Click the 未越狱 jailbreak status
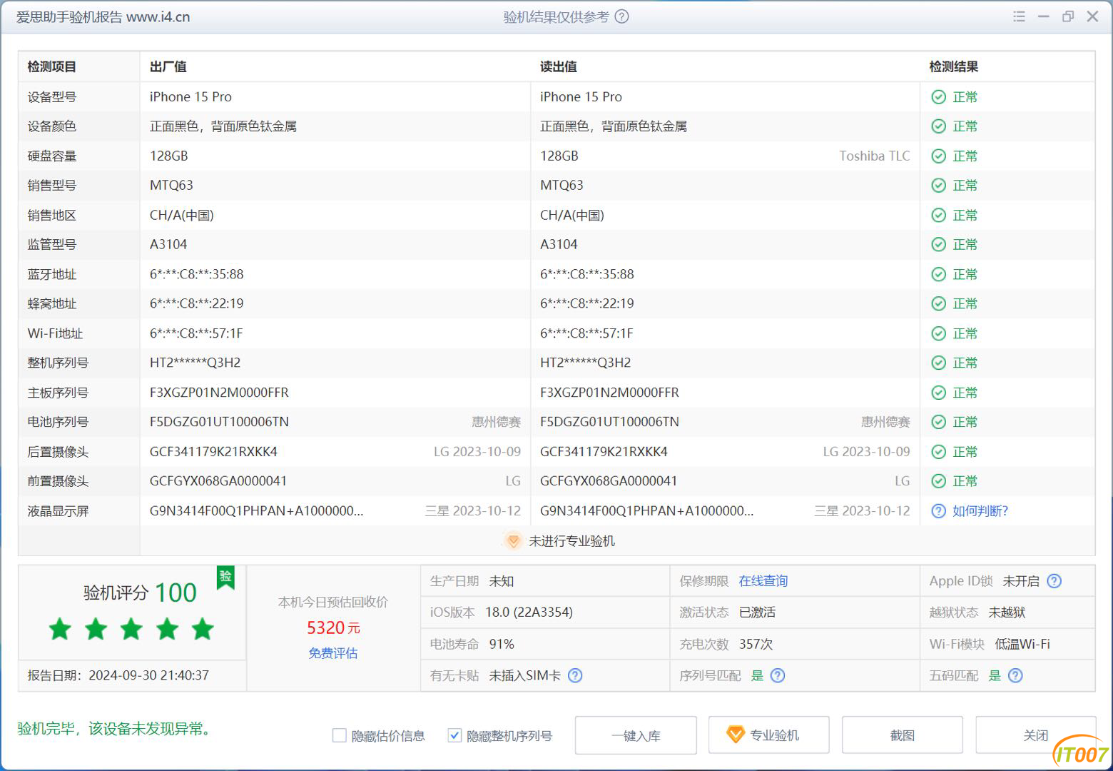The image size is (1113, 771). tap(1007, 613)
